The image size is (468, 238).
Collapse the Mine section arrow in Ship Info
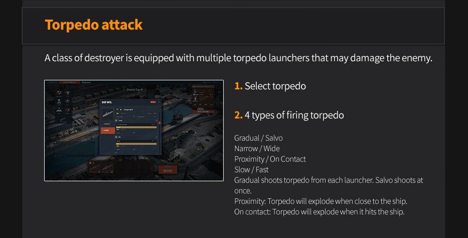[156, 137]
